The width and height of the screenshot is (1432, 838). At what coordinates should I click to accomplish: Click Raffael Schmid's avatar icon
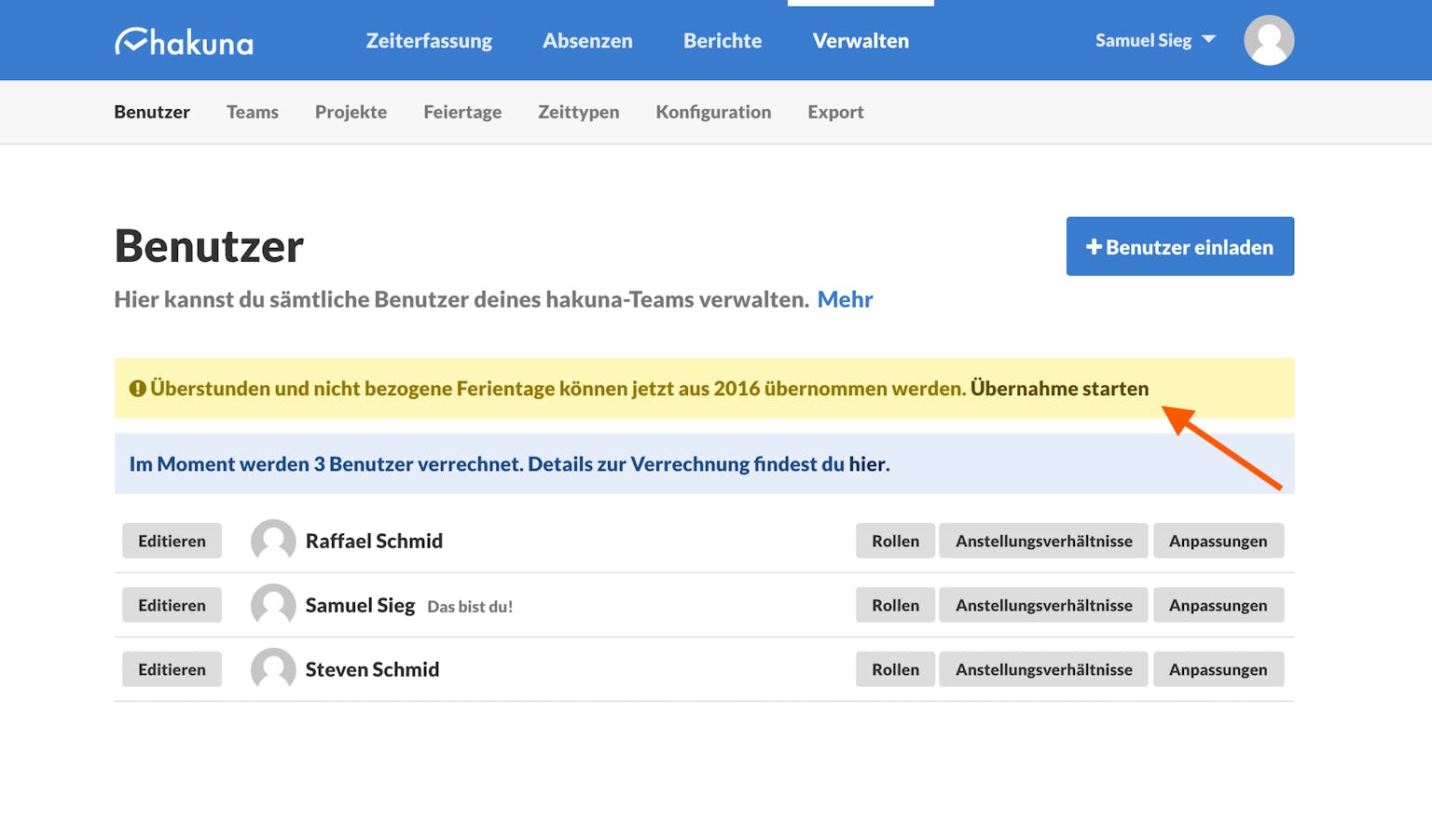coord(273,541)
